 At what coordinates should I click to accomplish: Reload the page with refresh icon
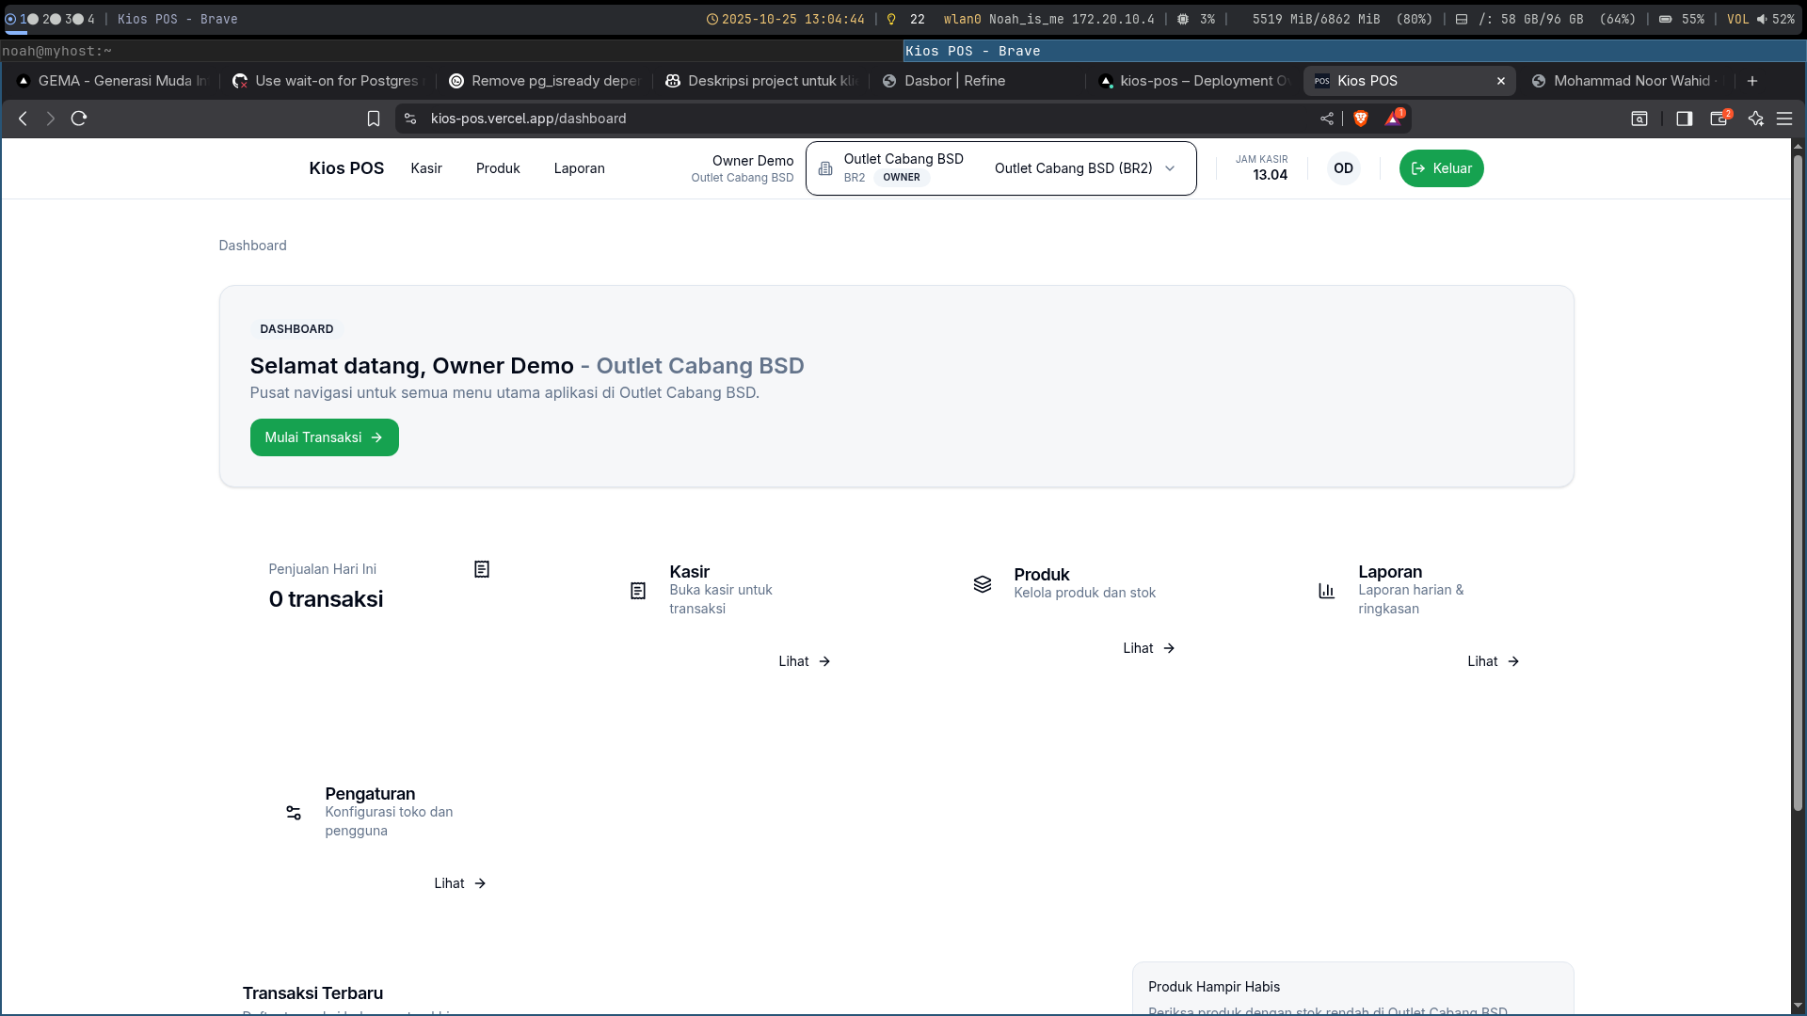click(79, 119)
